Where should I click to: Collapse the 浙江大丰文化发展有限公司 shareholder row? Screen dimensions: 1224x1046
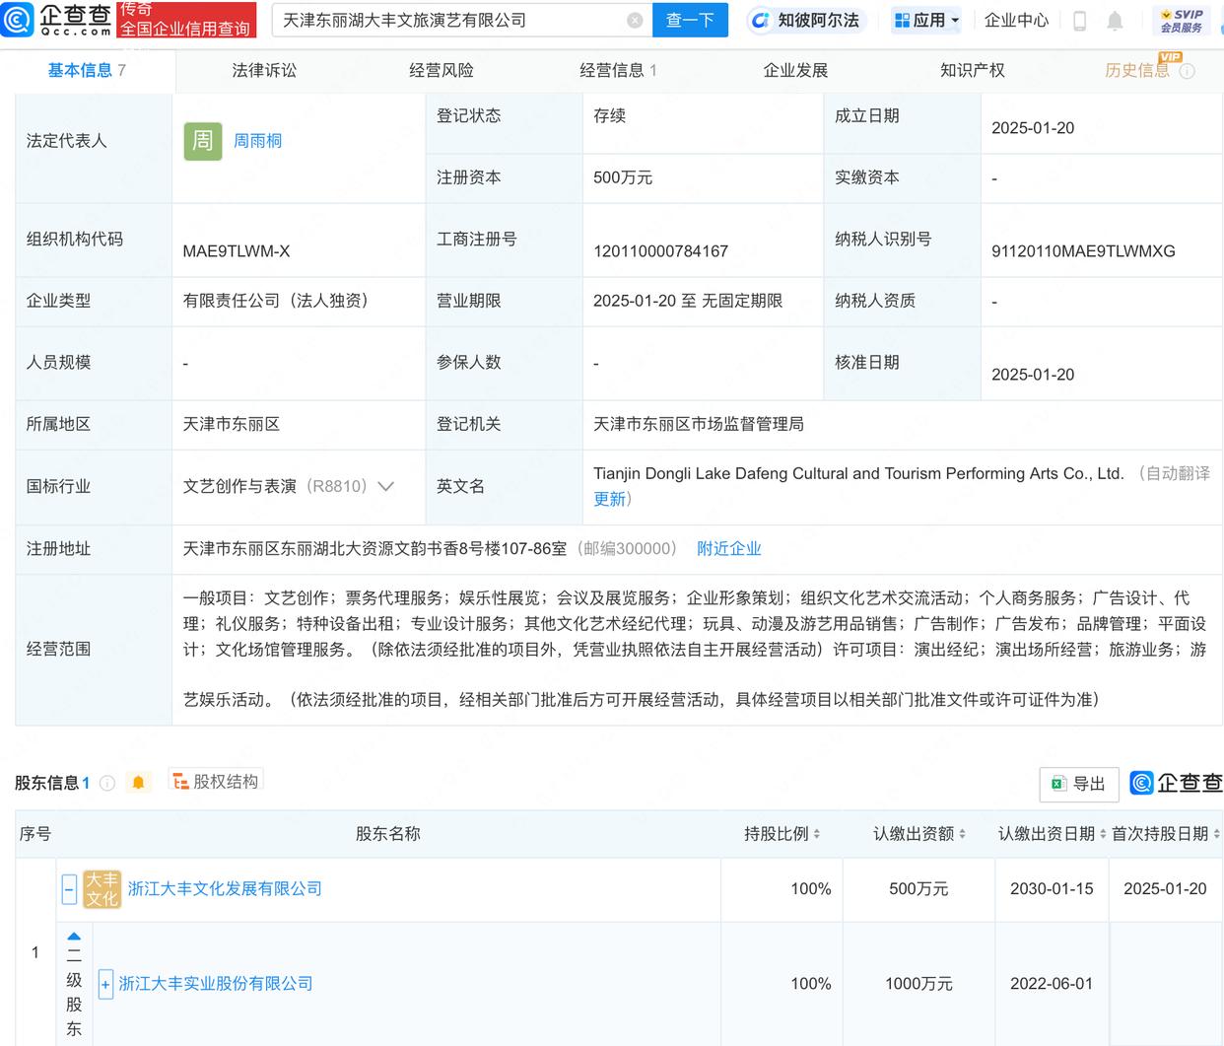coord(69,889)
